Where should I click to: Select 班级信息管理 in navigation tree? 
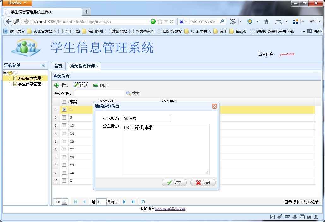[29, 78]
